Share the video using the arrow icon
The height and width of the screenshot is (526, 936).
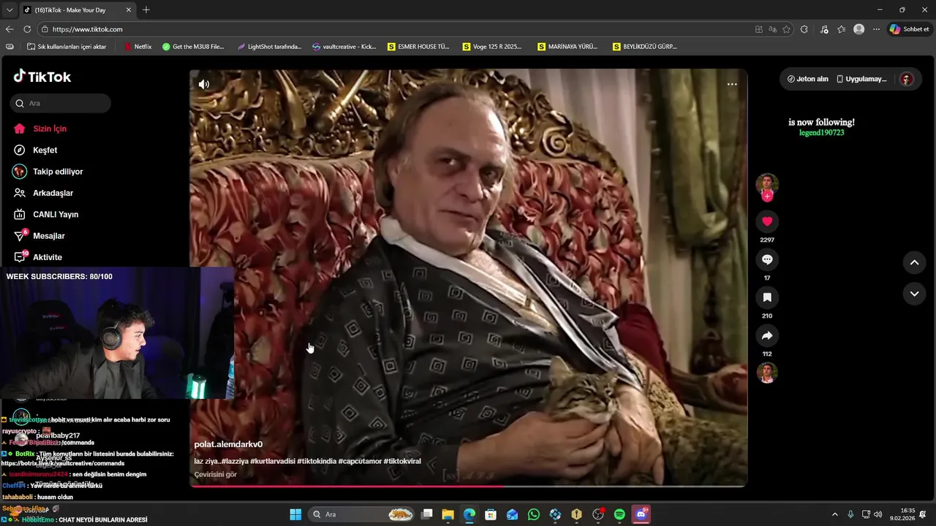(x=767, y=335)
